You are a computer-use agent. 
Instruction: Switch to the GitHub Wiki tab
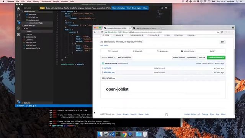pyautogui.click(x=167, y=35)
